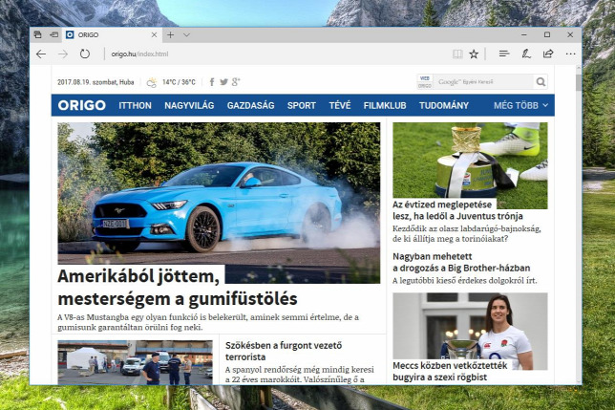
Task: Click the tabs set aside icon
Action: tap(37, 35)
